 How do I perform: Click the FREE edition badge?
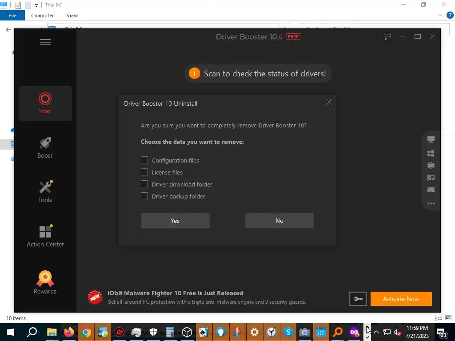(293, 37)
